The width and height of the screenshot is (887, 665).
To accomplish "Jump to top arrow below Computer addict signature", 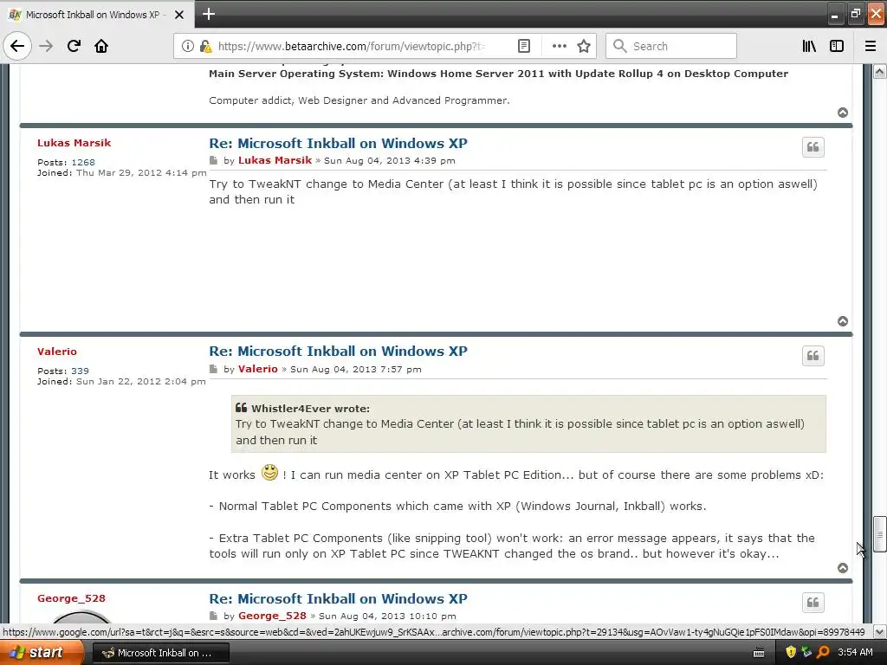I will (843, 113).
